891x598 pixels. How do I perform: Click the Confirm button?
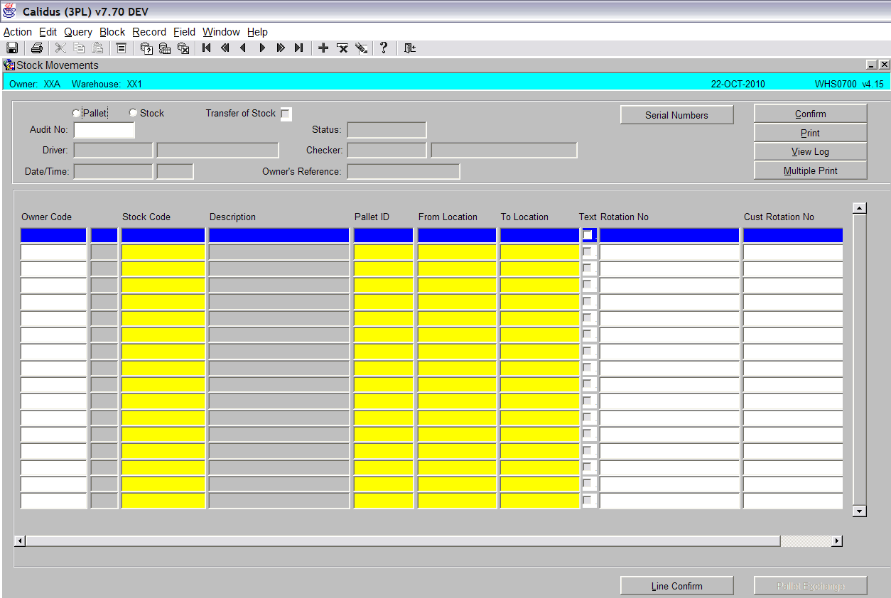tap(810, 114)
